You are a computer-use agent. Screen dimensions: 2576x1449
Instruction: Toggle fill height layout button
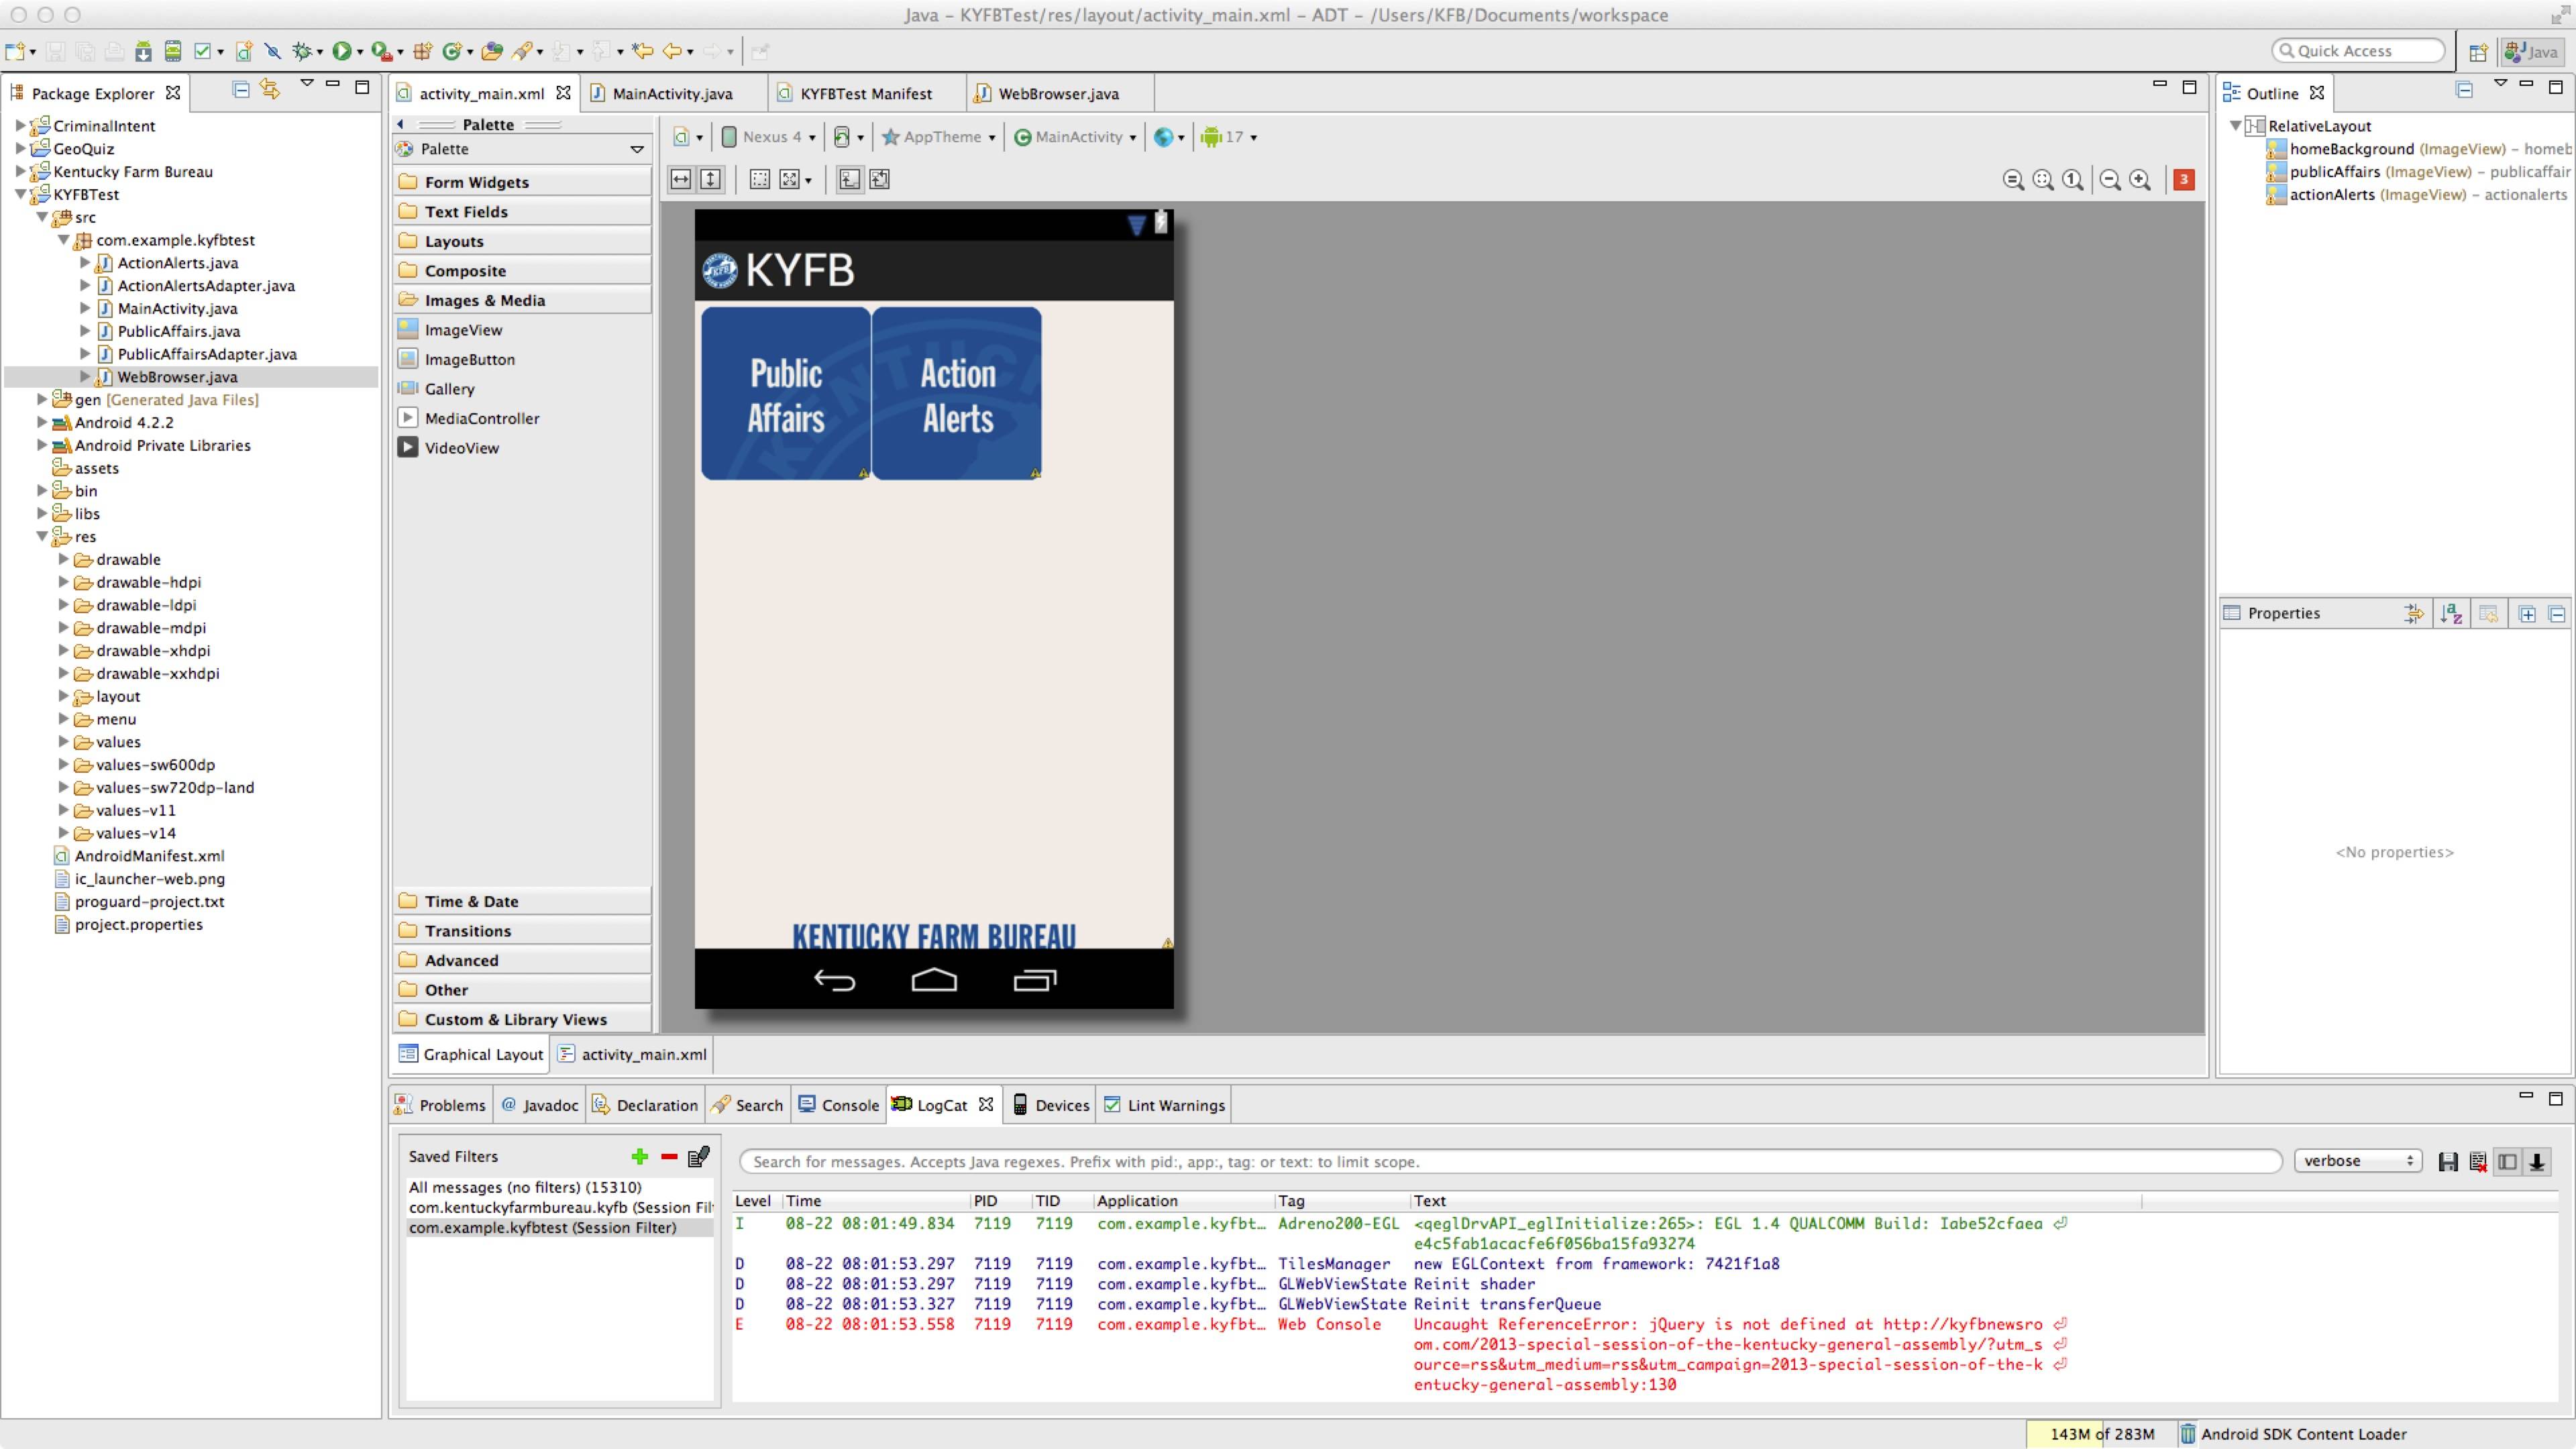[x=710, y=180]
